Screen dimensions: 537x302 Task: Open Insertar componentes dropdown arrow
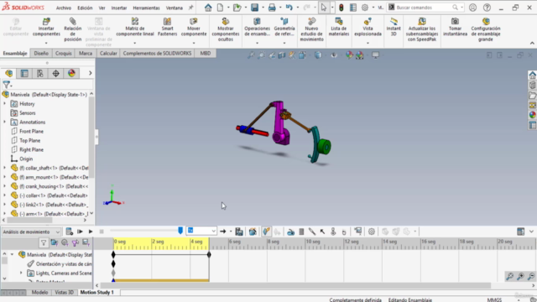pos(46,43)
